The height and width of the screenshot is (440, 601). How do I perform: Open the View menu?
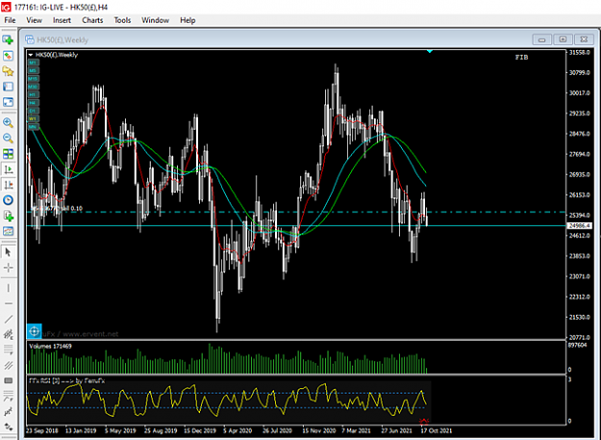(34, 20)
